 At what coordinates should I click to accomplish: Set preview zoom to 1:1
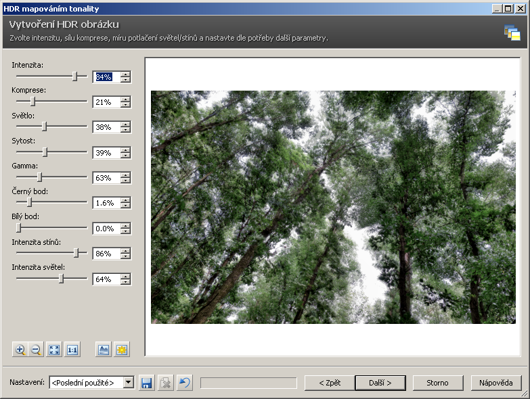[72, 350]
